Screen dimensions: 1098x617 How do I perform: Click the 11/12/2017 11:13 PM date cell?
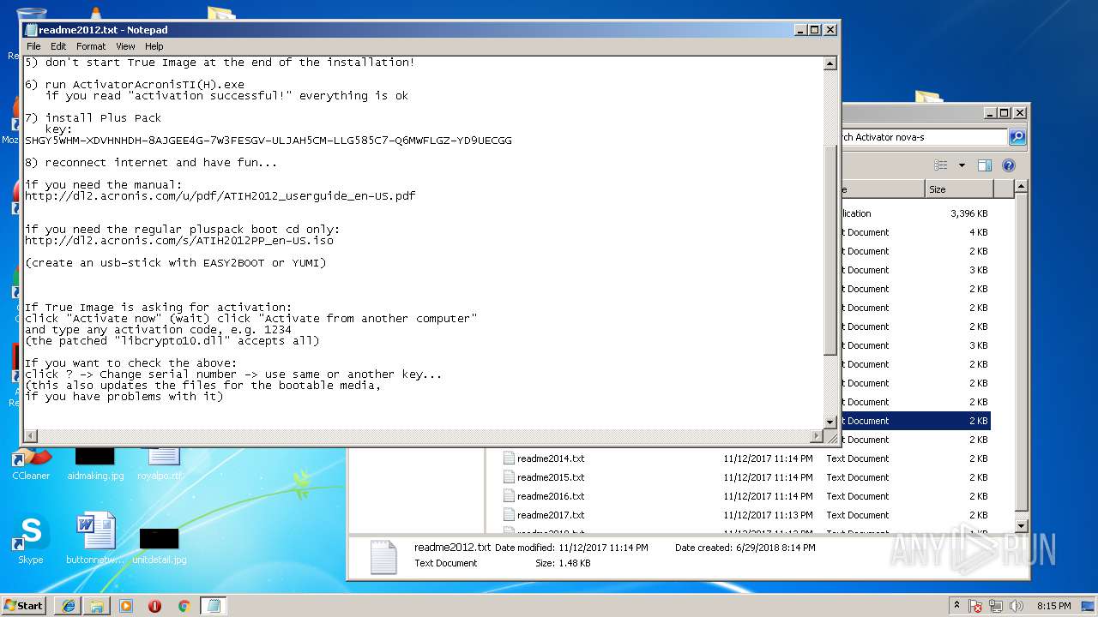click(x=768, y=515)
